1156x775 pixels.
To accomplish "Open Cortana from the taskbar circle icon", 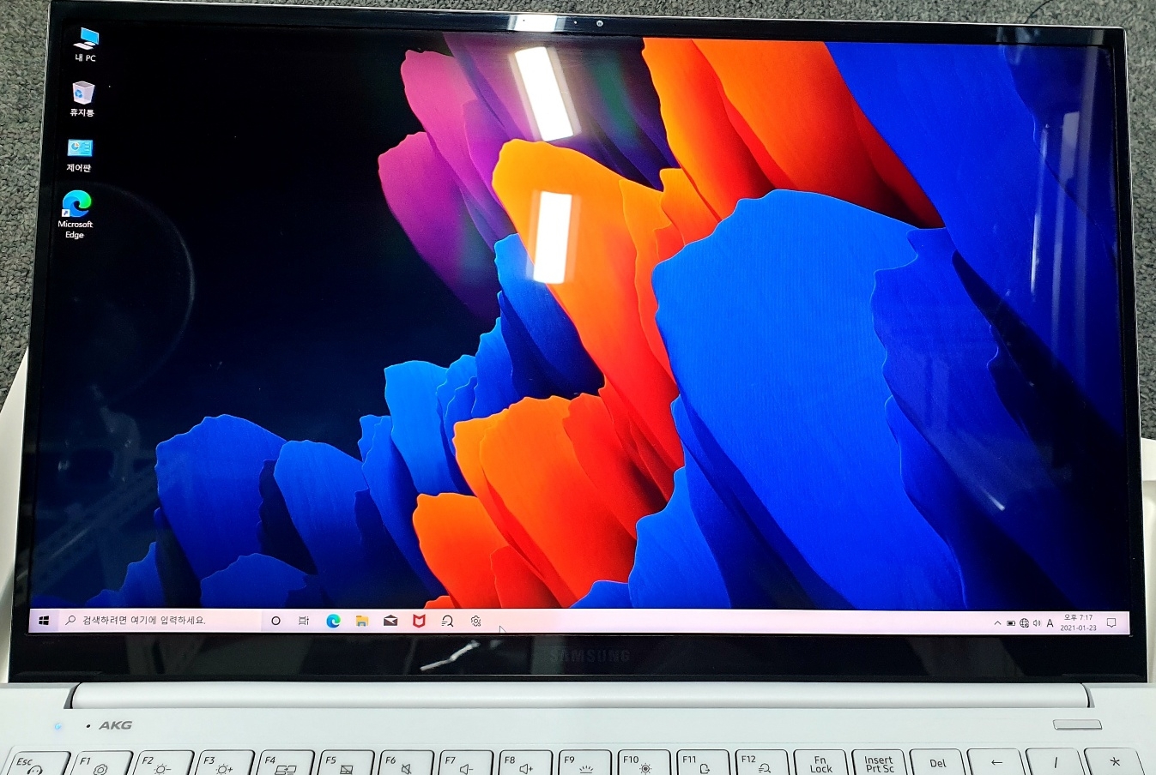I will [x=275, y=621].
